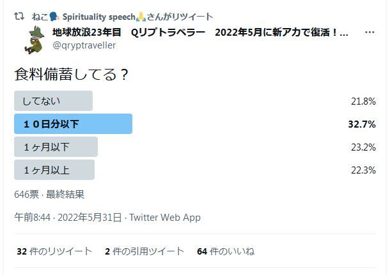This screenshot has height=275, width=390.
Task: Open the tweet timestamp 午前8:44 2022年5月31日
Action: 68,218
